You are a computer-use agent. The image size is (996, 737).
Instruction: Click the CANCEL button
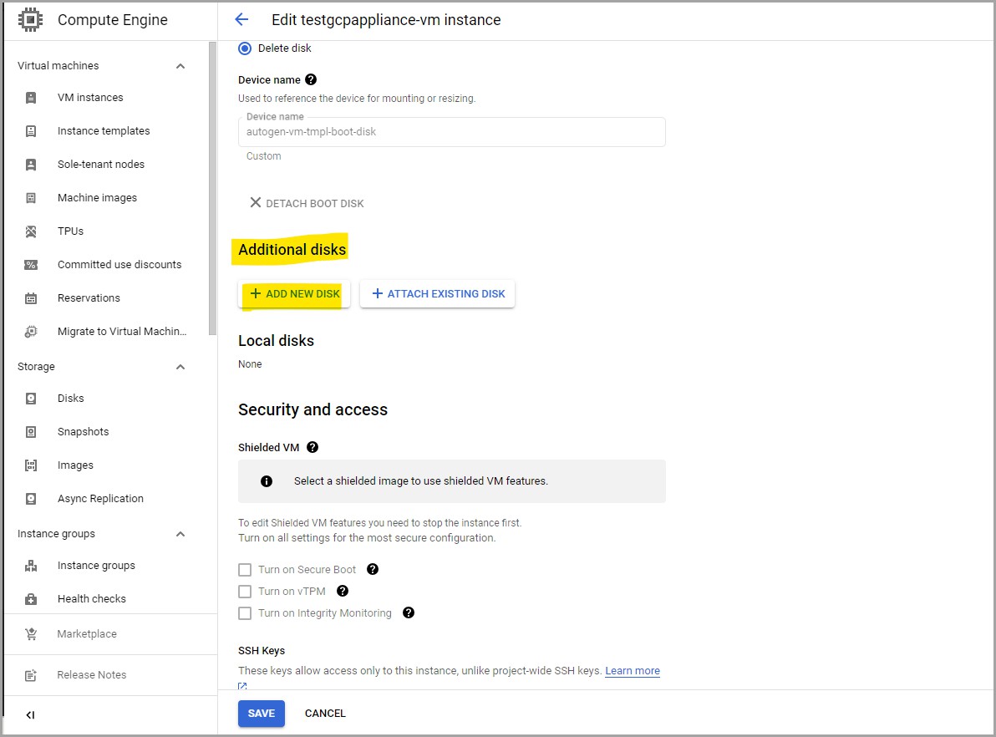coord(325,714)
